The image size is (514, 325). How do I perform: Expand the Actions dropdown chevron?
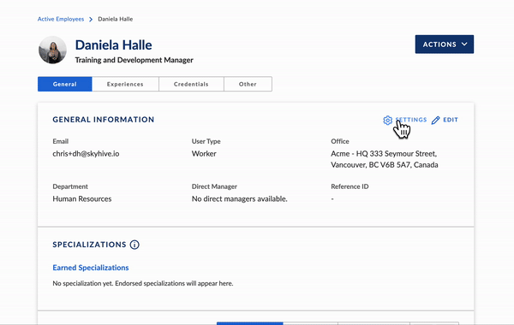pyautogui.click(x=464, y=44)
